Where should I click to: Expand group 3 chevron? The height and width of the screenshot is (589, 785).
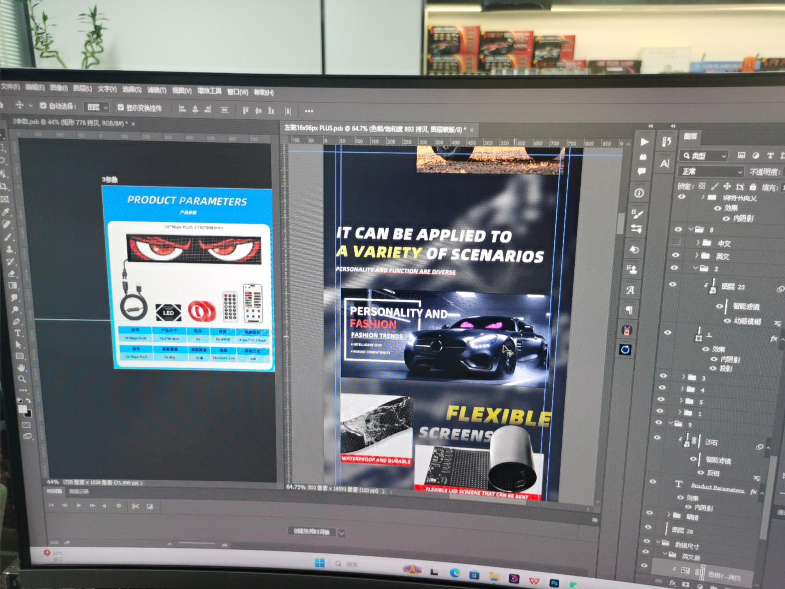pyautogui.click(x=683, y=377)
